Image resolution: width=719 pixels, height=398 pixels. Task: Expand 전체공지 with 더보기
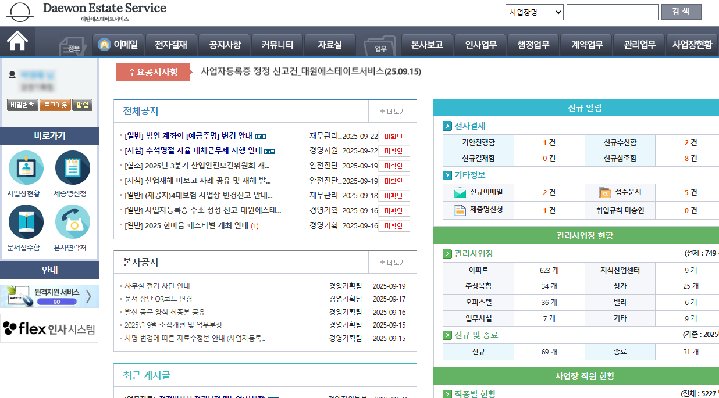coord(392,112)
